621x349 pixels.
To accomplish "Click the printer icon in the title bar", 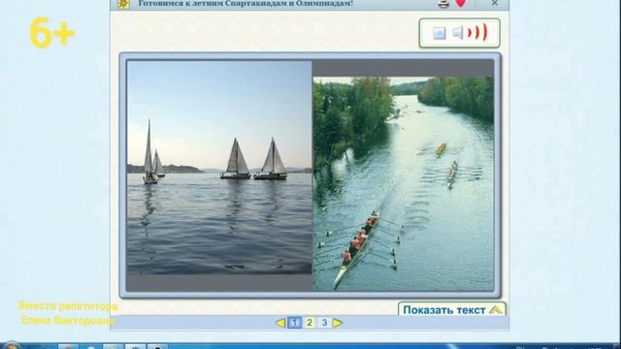I will 444,4.
